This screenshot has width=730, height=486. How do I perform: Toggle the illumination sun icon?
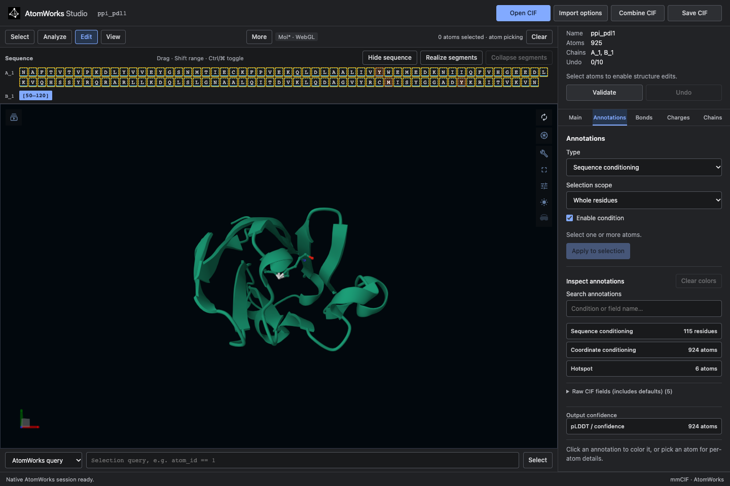point(544,202)
